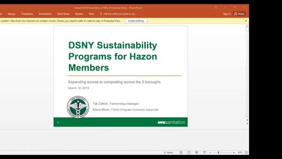The height and width of the screenshot is (159, 282).
Task: Toggle the Notes pane button
Action: coord(168,152)
